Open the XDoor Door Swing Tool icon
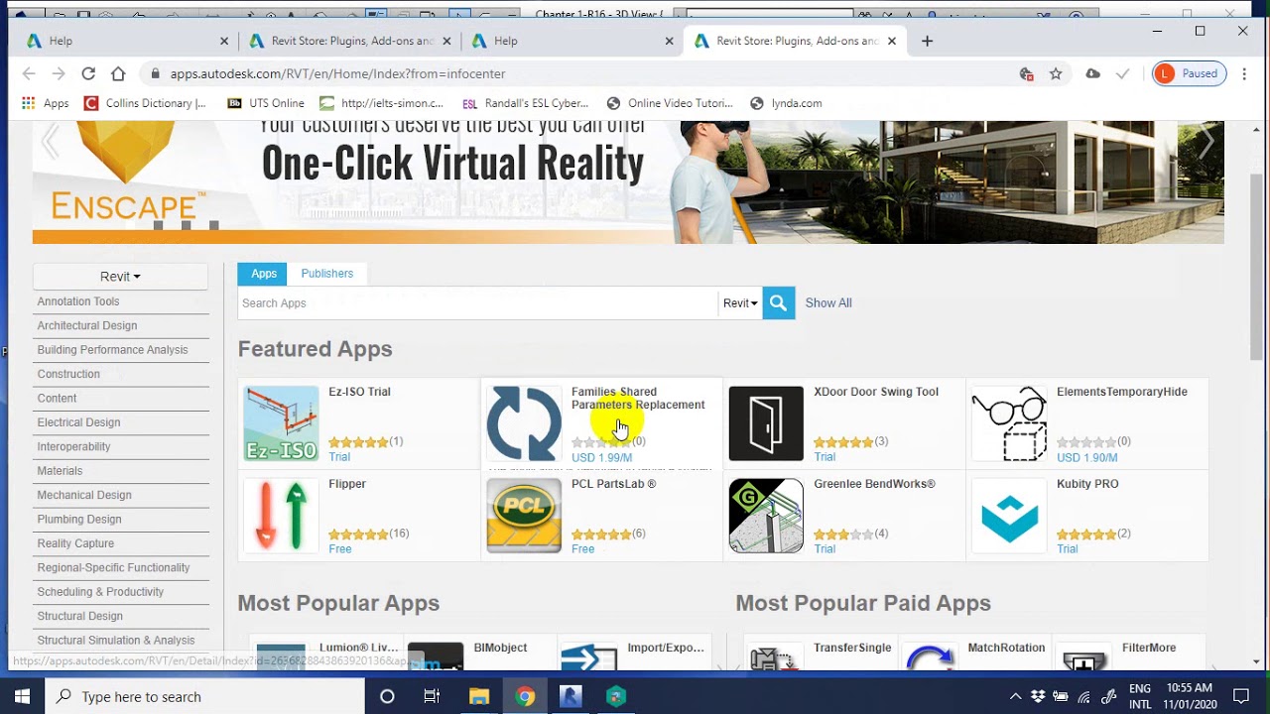The image size is (1270, 714). point(766,423)
